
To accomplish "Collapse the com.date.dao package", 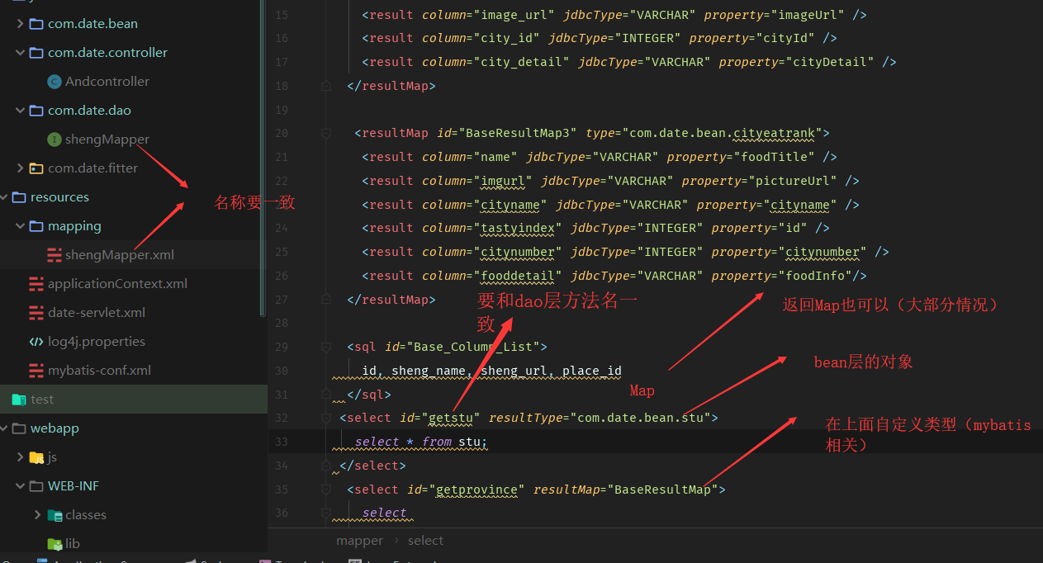I will pyautogui.click(x=21, y=111).
